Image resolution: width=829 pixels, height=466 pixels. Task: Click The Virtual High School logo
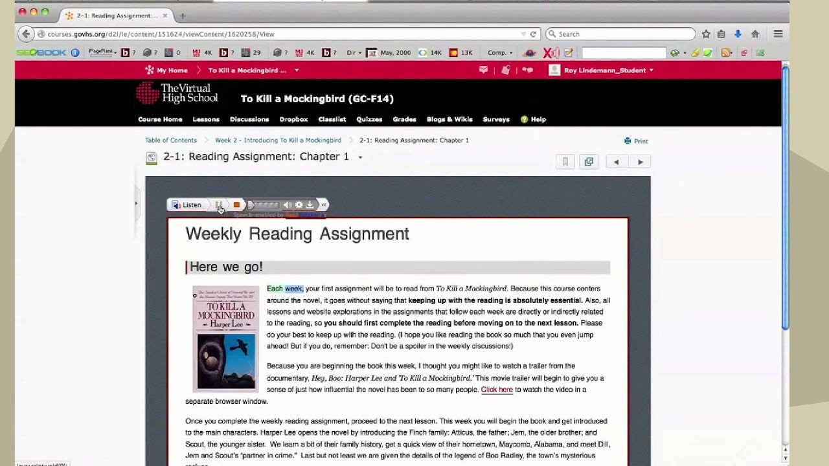(x=177, y=93)
